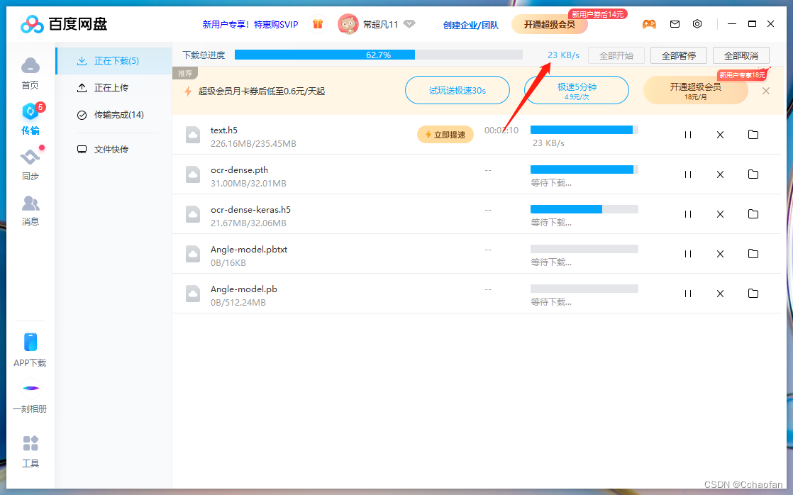Image resolution: width=793 pixels, height=495 pixels.
Task: Click the ocr-dense-keras.h5 progress bar
Action: point(584,209)
